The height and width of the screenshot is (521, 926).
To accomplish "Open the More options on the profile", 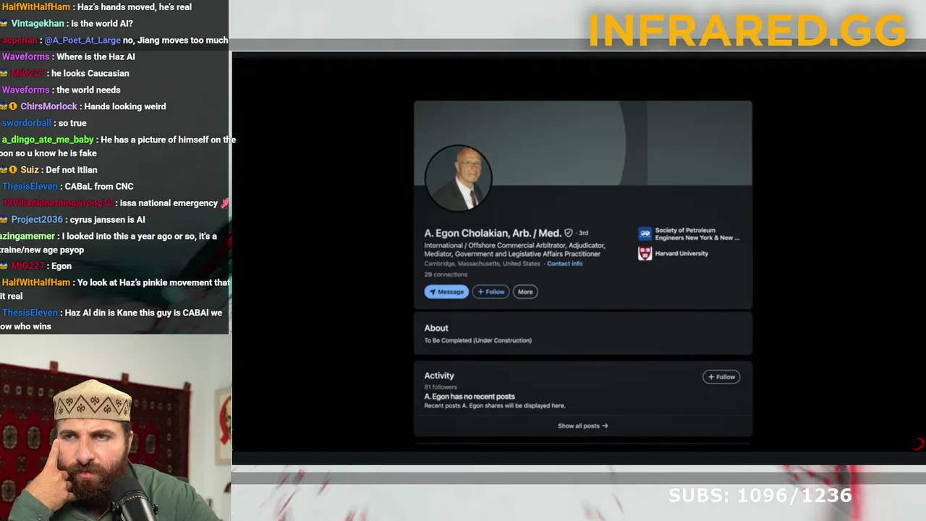I will click(525, 292).
